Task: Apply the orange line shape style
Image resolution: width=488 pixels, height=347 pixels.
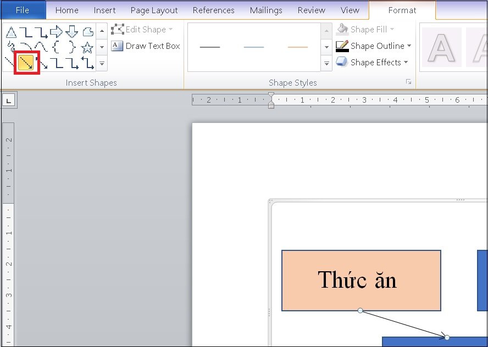Action: point(298,47)
